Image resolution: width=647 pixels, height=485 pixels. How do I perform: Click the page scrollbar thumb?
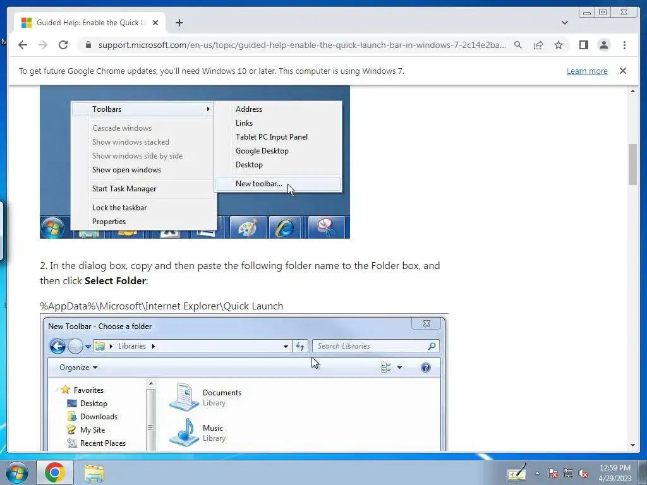click(x=632, y=164)
